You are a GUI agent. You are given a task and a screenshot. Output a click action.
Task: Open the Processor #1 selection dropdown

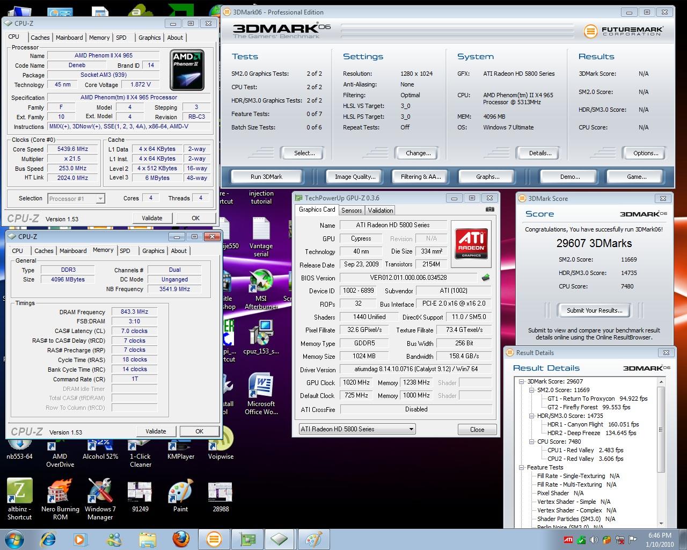76,199
